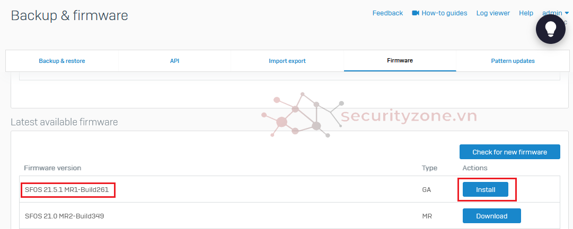Image resolution: width=573 pixels, height=229 pixels.
Task: Open the admin user dropdown
Action: click(555, 13)
